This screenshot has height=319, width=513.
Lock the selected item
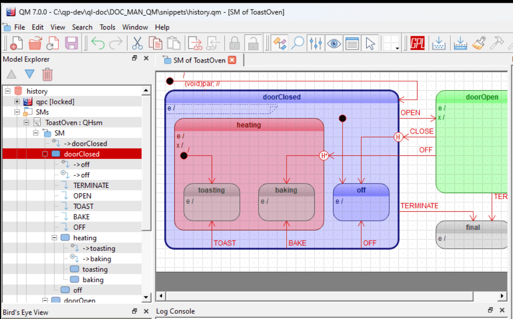235,43
